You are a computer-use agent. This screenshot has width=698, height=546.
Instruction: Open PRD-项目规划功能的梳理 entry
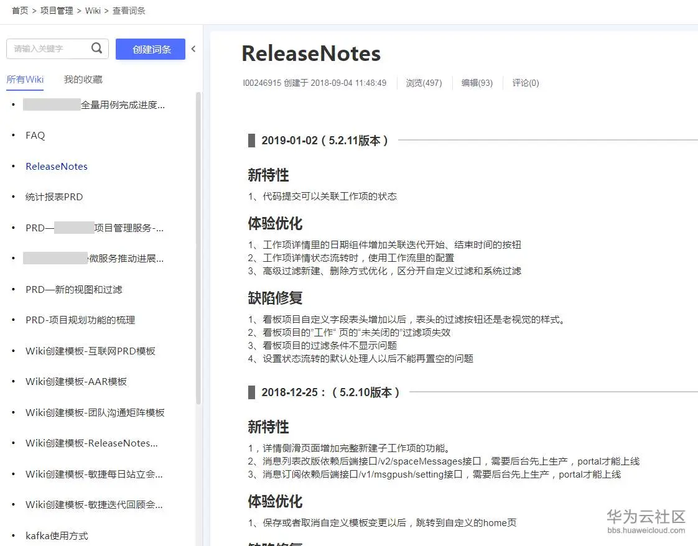click(x=80, y=320)
